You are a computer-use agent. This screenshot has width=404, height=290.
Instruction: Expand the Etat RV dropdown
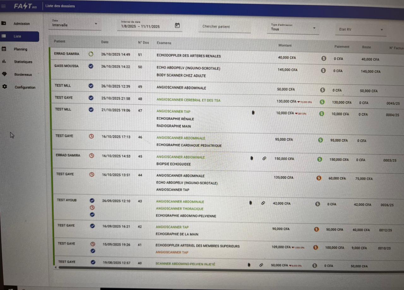(x=381, y=30)
